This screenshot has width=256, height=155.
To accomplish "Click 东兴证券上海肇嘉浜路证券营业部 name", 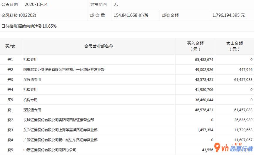I will pyautogui.click(x=61, y=130).
